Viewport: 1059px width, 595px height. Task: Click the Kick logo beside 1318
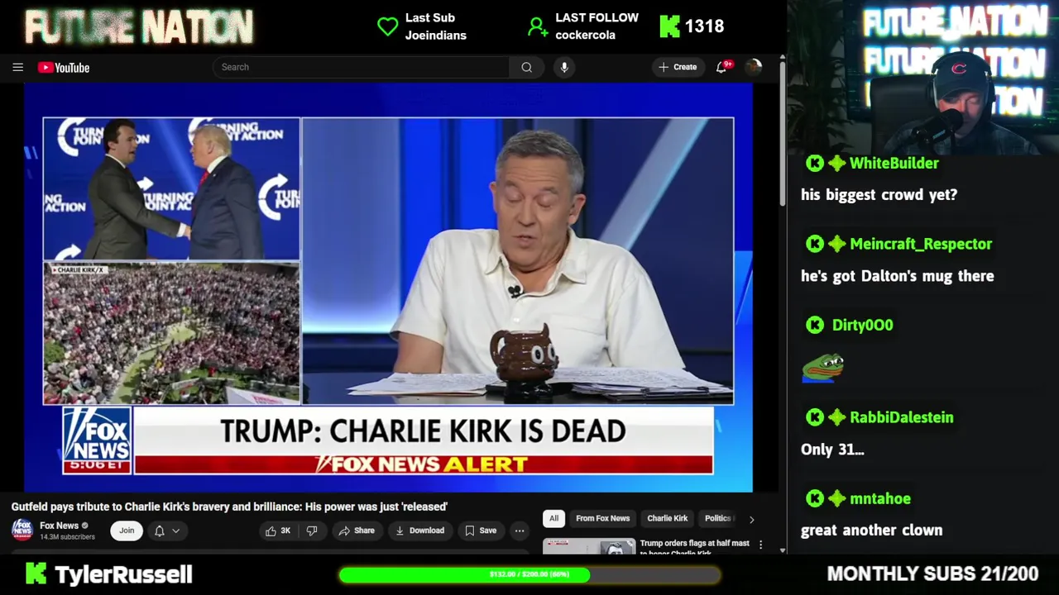click(668, 26)
